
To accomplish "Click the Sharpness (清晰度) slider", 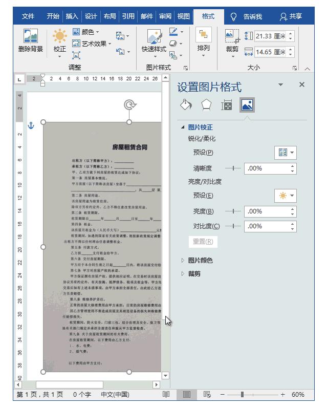I will 233,168.
